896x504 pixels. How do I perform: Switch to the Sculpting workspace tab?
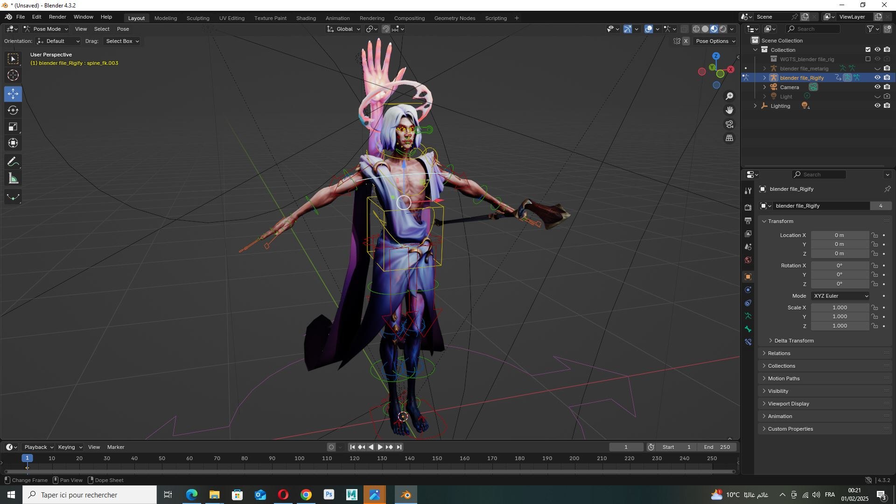[x=198, y=18]
